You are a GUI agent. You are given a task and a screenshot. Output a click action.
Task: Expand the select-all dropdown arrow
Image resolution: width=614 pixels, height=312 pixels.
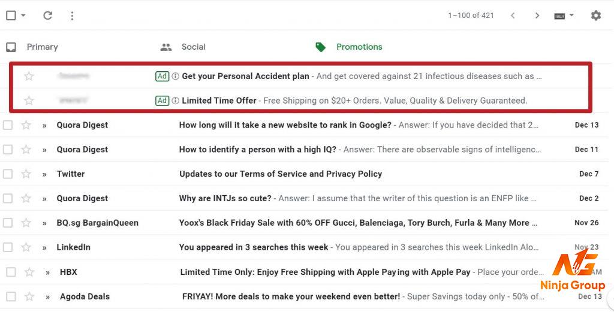(x=23, y=16)
